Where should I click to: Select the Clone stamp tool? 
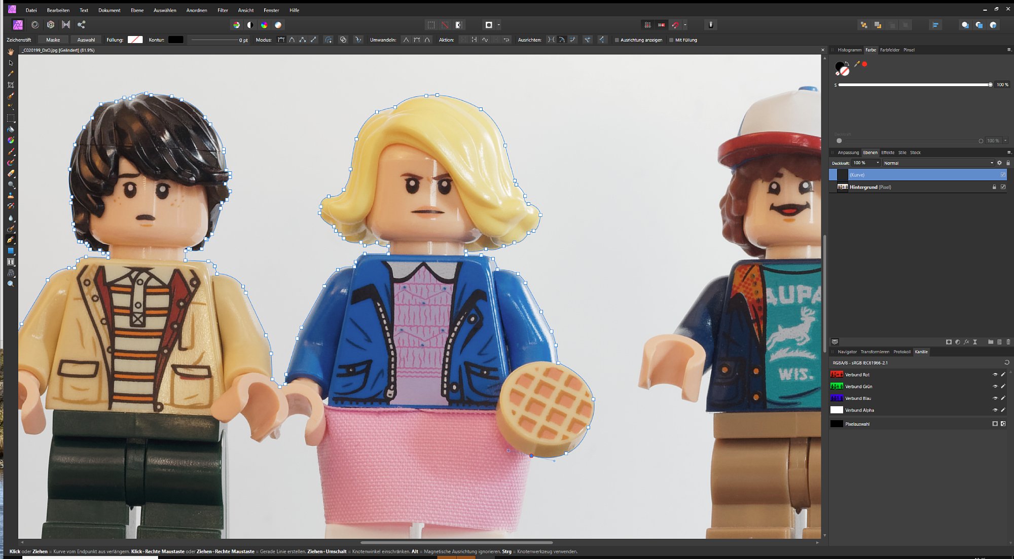click(11, 195)
